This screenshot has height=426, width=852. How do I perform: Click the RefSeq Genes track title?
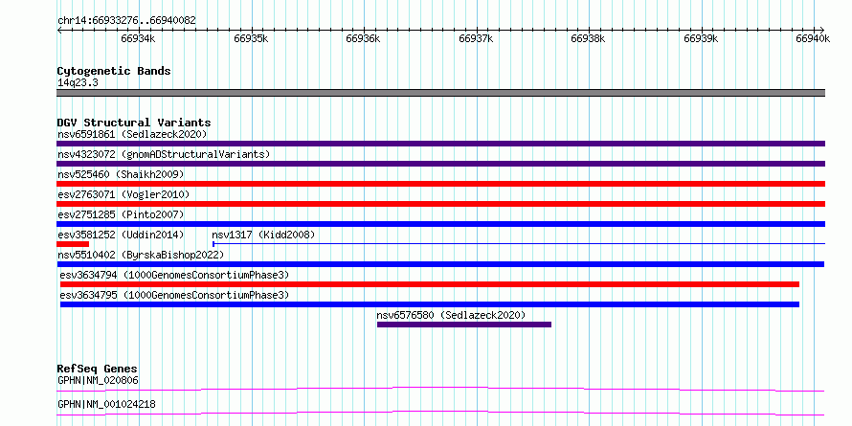[97, 369]
